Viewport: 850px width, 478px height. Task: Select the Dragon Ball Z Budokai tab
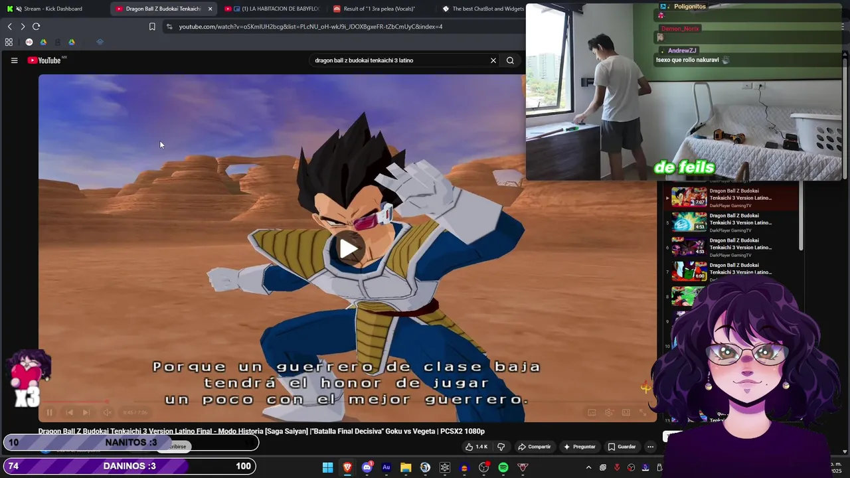coord(162,9)
